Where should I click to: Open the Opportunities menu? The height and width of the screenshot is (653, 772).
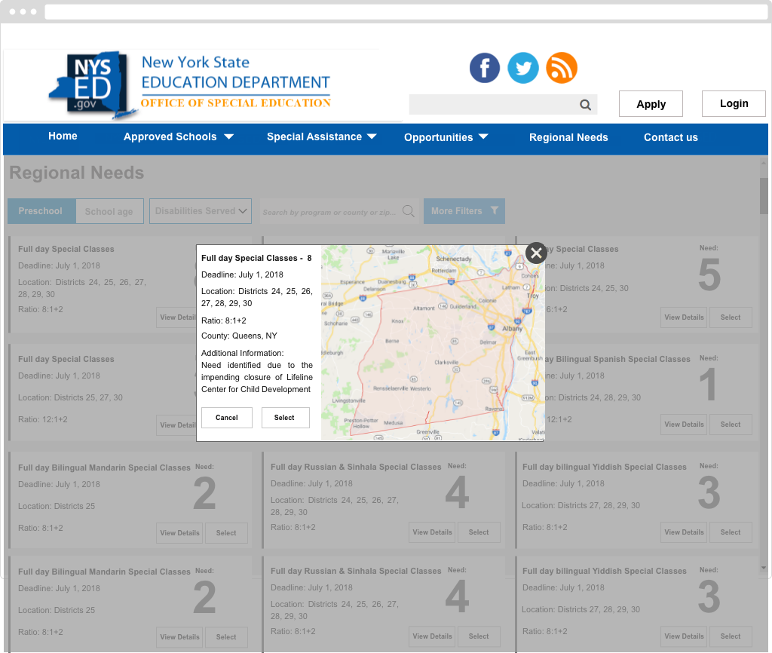[446, 137]
